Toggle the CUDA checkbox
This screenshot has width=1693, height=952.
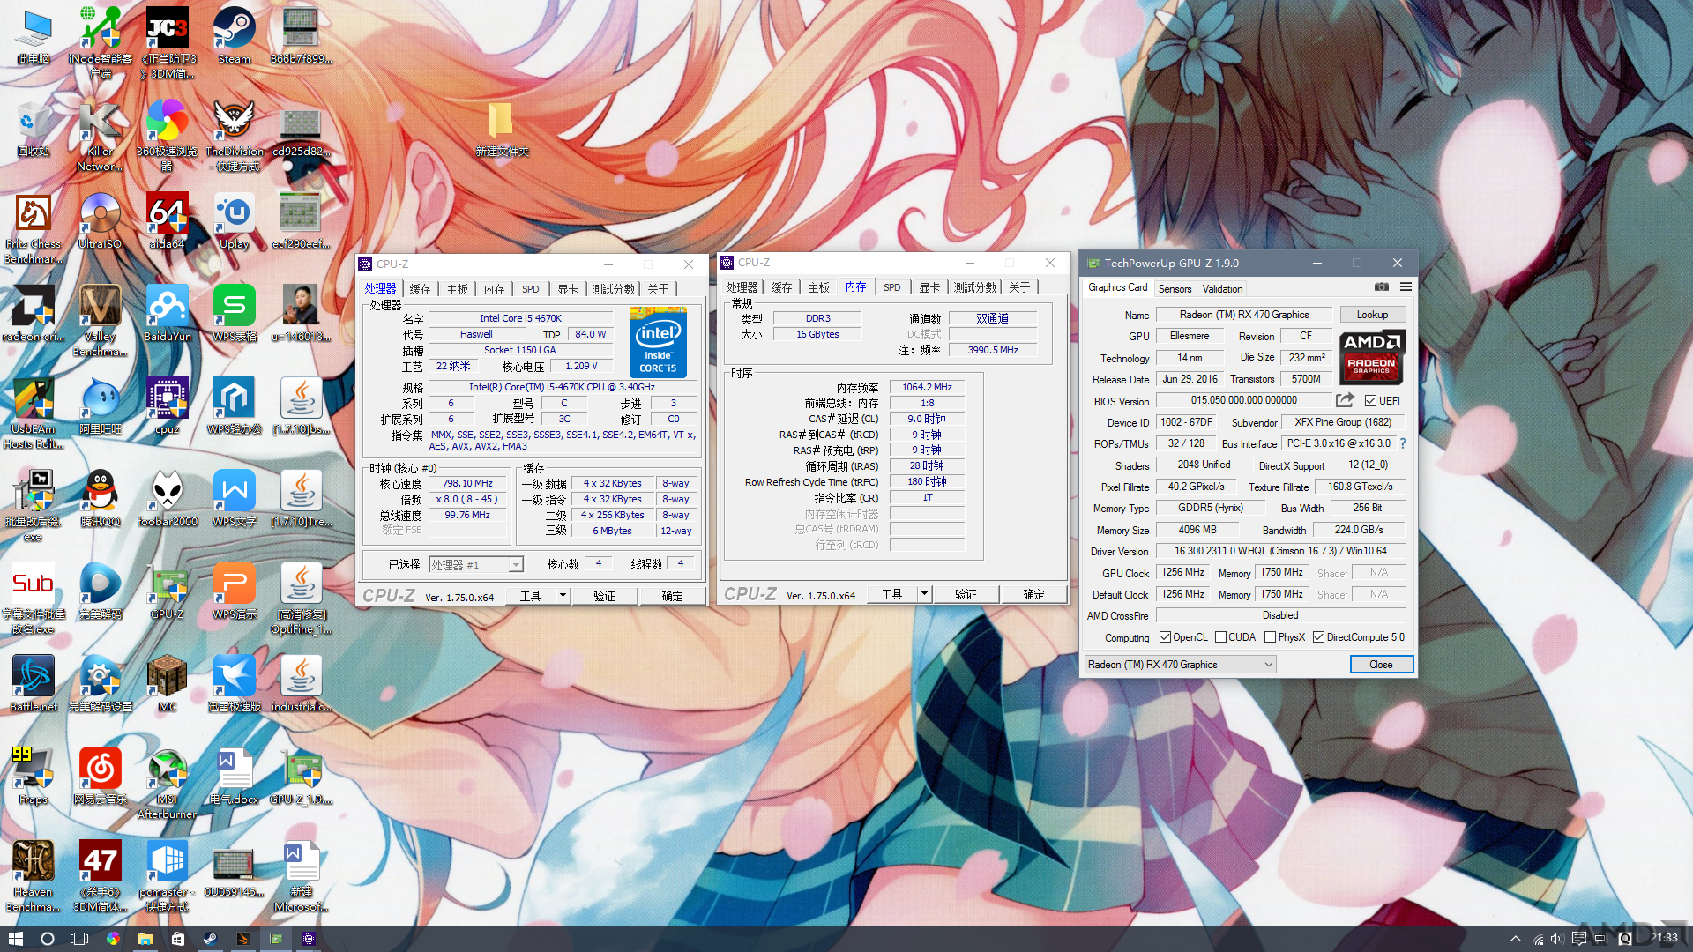(x=1220, y=637)
